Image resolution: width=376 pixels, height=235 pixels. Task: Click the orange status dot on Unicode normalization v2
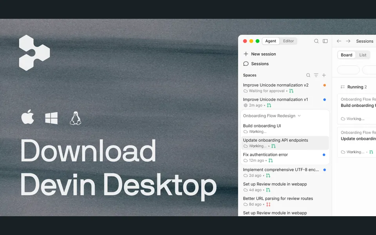click(324, 85)
